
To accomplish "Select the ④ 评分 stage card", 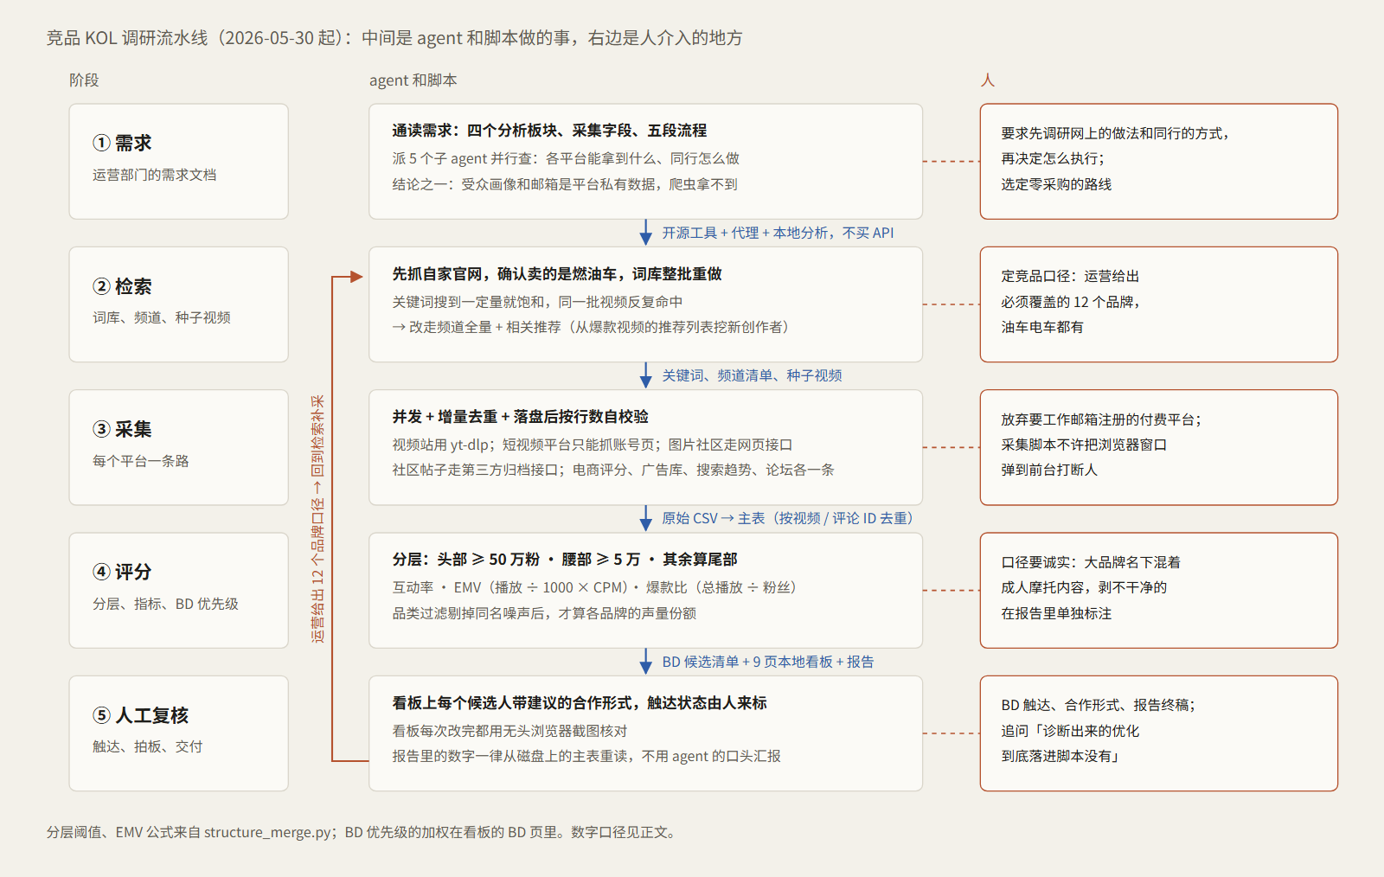I will [x=178, y=591].
